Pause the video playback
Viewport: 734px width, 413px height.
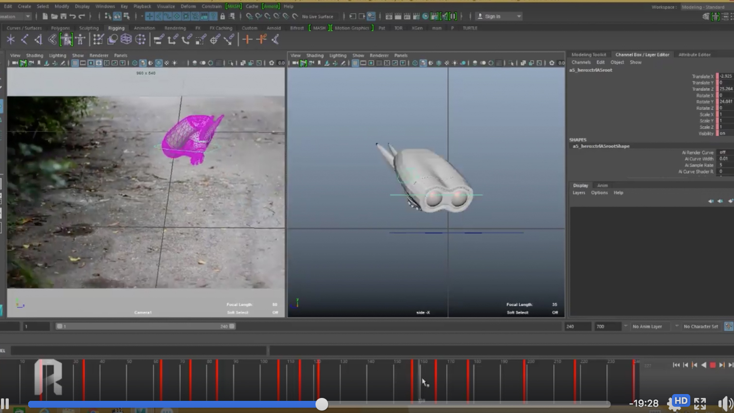pos(5,404)
